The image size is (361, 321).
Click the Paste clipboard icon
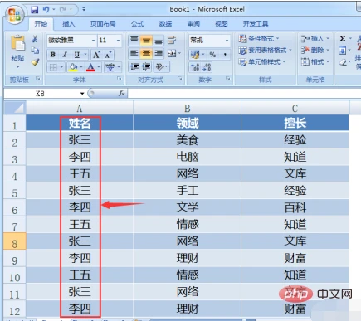tap(17, 43)
